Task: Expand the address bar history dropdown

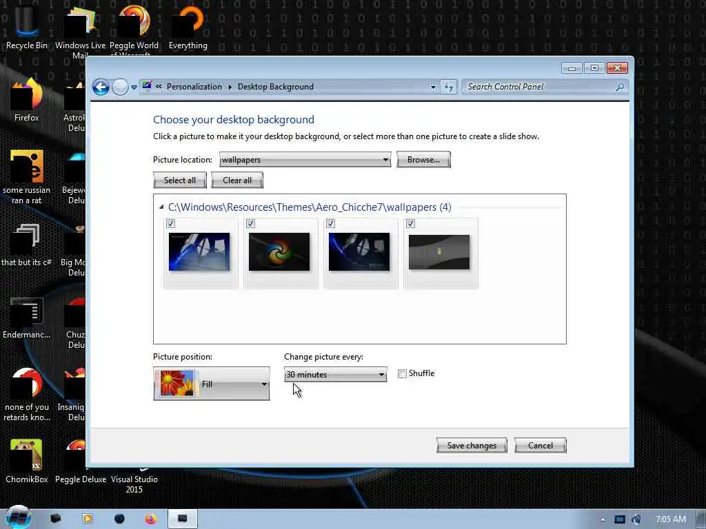Action: [x=433, y=87]
